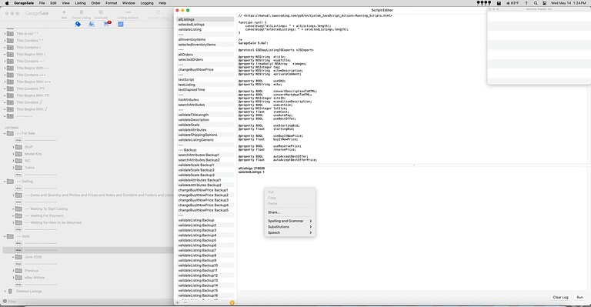Click the folder icon next to eBay Motors
591x307 pixels.
click(x=18, y=278)
